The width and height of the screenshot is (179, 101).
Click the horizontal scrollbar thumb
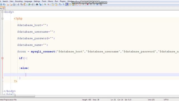pyautogui.click(x=17, y=96)
